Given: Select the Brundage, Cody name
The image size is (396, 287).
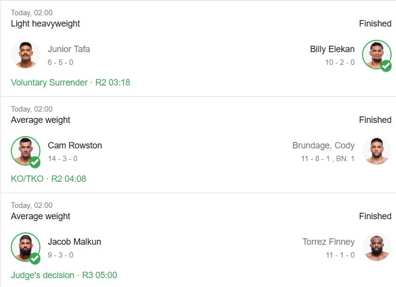Looking at the screenshot, I should click(x=323, y=145).
